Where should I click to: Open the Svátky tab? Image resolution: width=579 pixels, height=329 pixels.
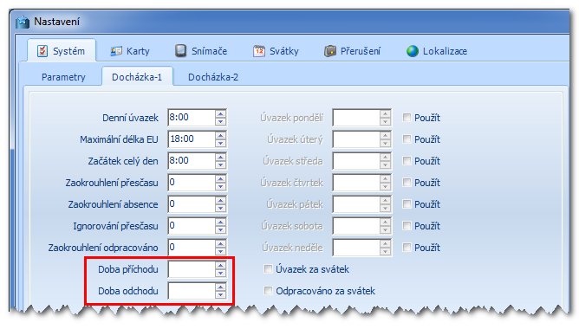click(x=276, y=51)
